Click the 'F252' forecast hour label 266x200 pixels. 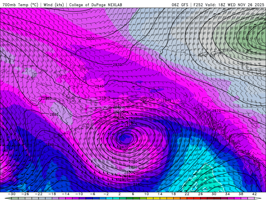tap(198, 5)
